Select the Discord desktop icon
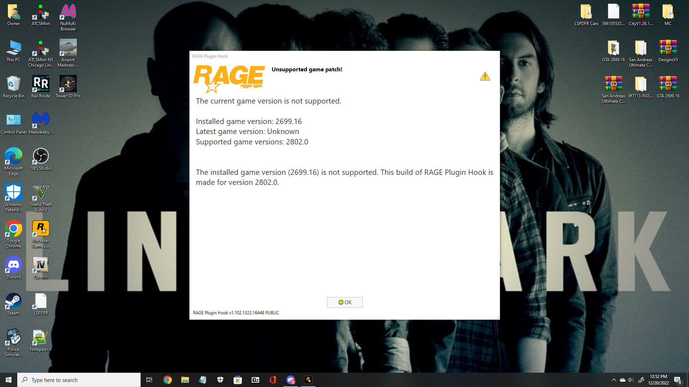 tap(13, 266)
